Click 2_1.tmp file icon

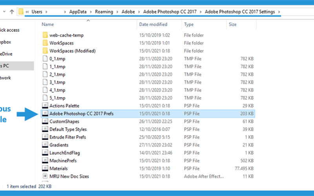[x=45, y=74]
